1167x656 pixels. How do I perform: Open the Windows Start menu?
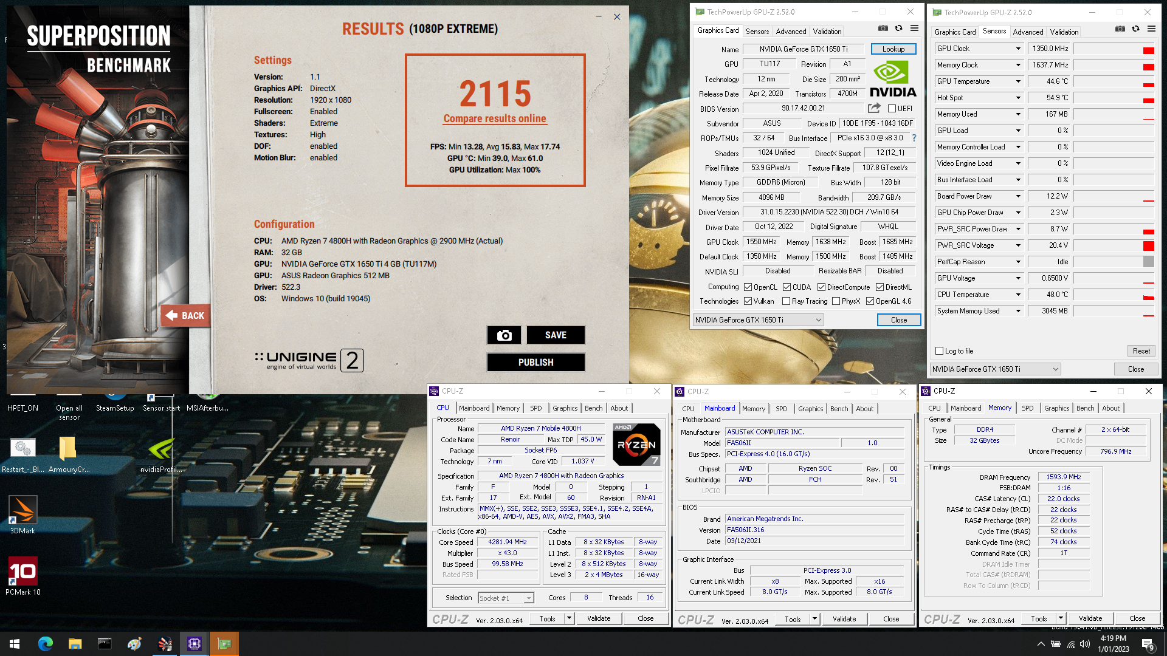click(15, 644)
